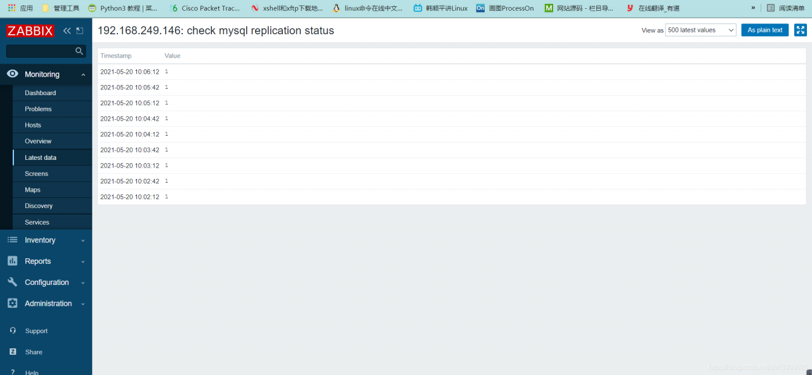This screenshot has height=375, width=812.
Task: Click the Inventory list icon
Action: coord(13,240)
